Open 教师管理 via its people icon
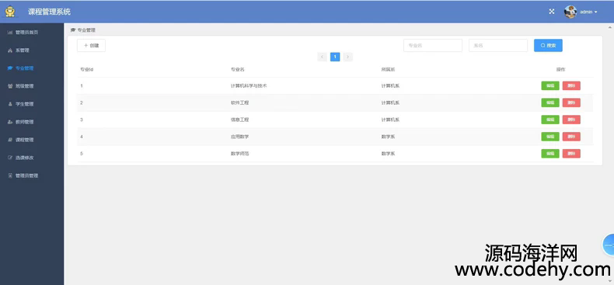 (10, 122)
